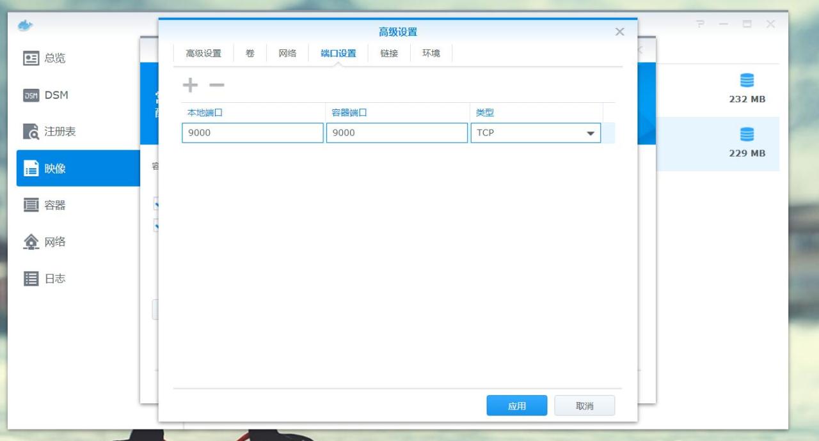The height and width of the screenshot is (441, 819).
Task: Click the minus icon to remove port
Action: click(217, 85)
